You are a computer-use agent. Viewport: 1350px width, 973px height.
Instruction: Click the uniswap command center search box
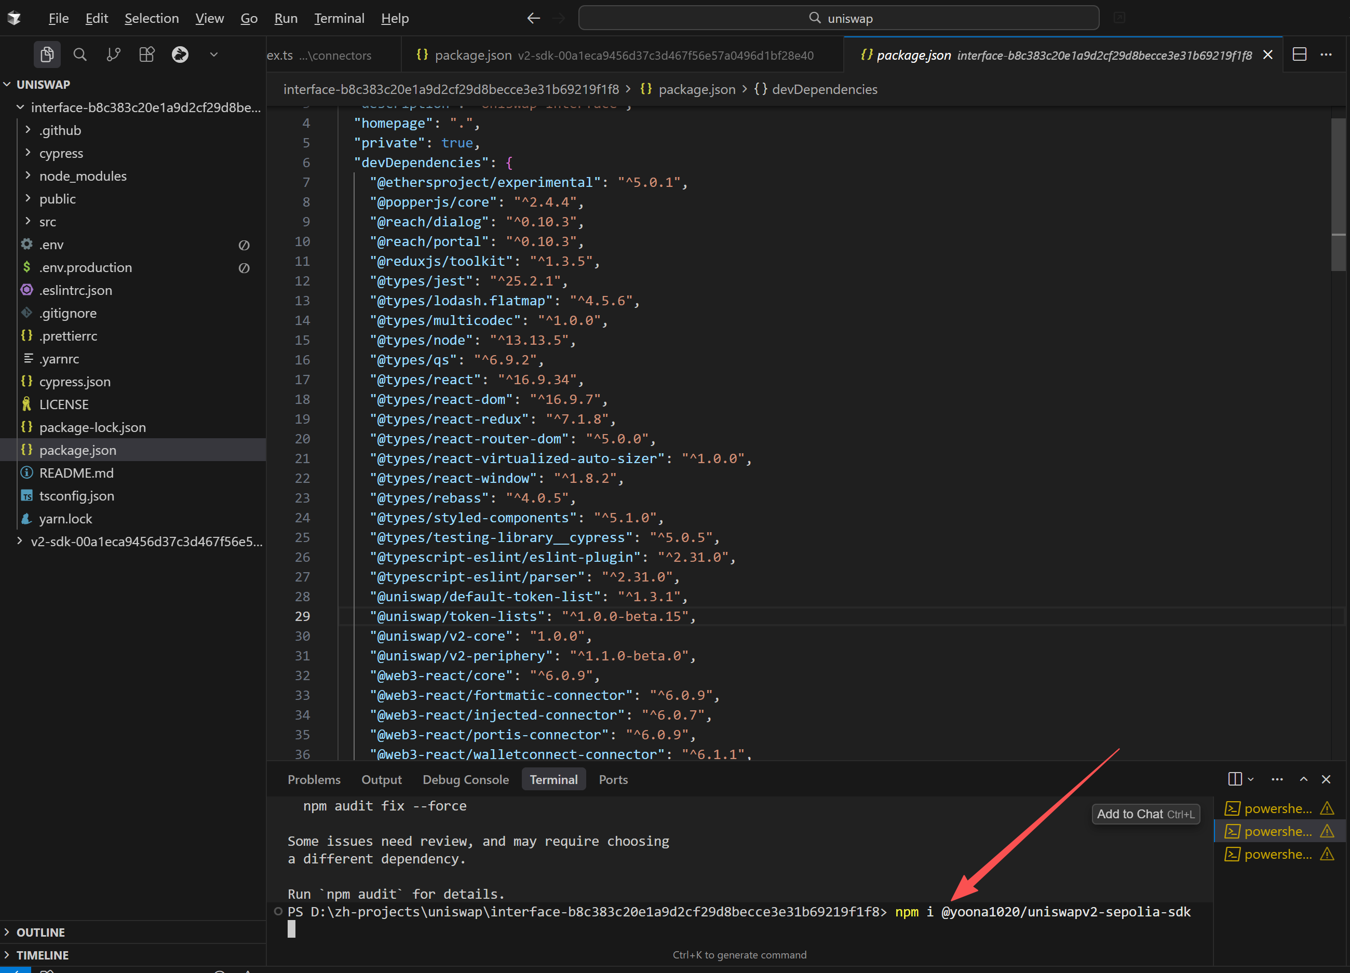click(x=838, y=19)
